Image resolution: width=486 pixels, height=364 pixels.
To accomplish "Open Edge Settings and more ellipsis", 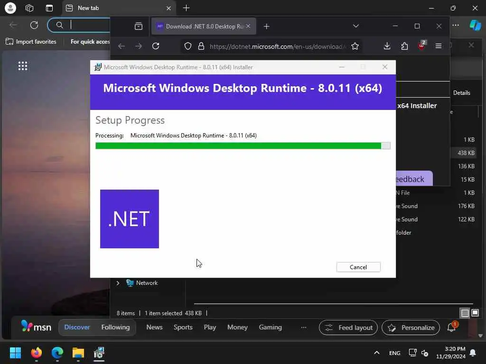I will pyautogui.click(x=456, y=25).
